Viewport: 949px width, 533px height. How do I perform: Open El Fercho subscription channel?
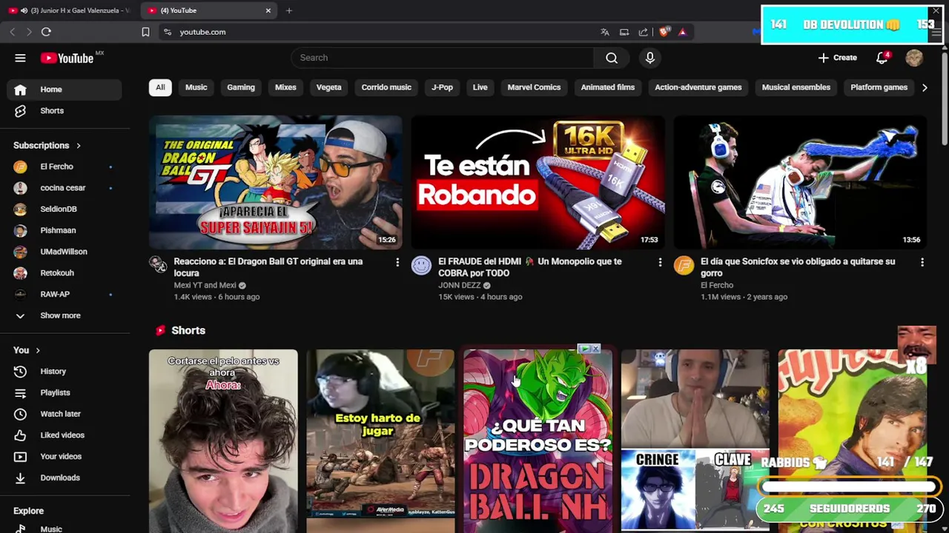pos(65,167)
